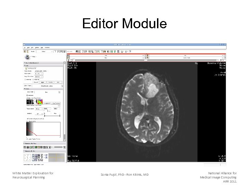
Task: Click the Save Scene toolbar icon
Action: [x=28, y=52]
